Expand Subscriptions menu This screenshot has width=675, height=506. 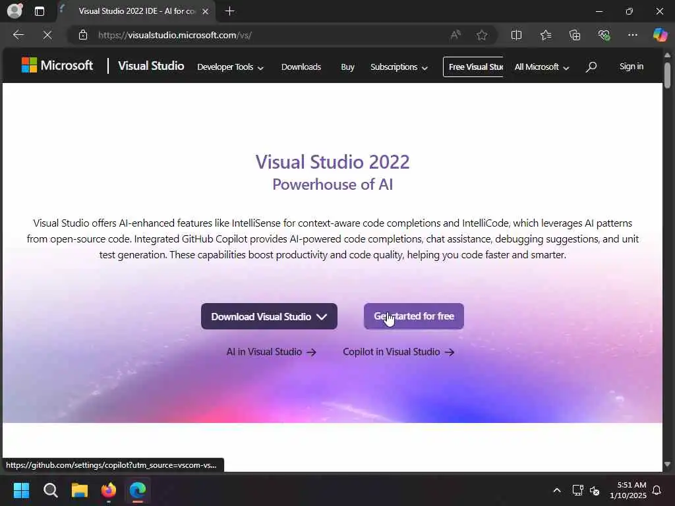(x=399, y=67)
